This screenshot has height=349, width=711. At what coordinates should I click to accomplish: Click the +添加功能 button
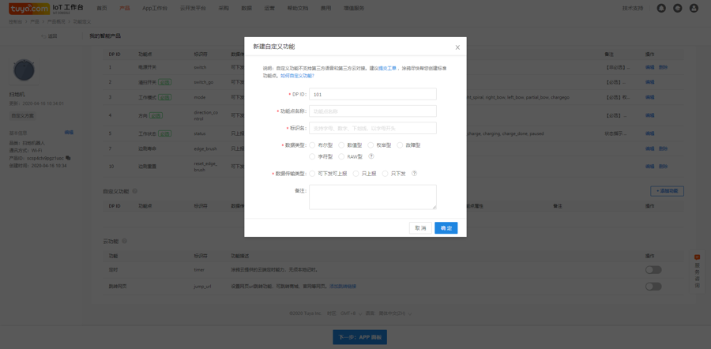(667, 191)
